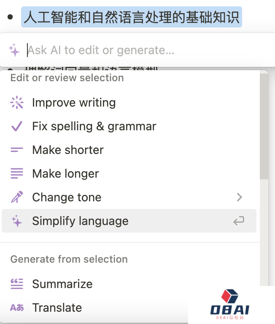Choose Translate from the menu

(x=57, y=308)
